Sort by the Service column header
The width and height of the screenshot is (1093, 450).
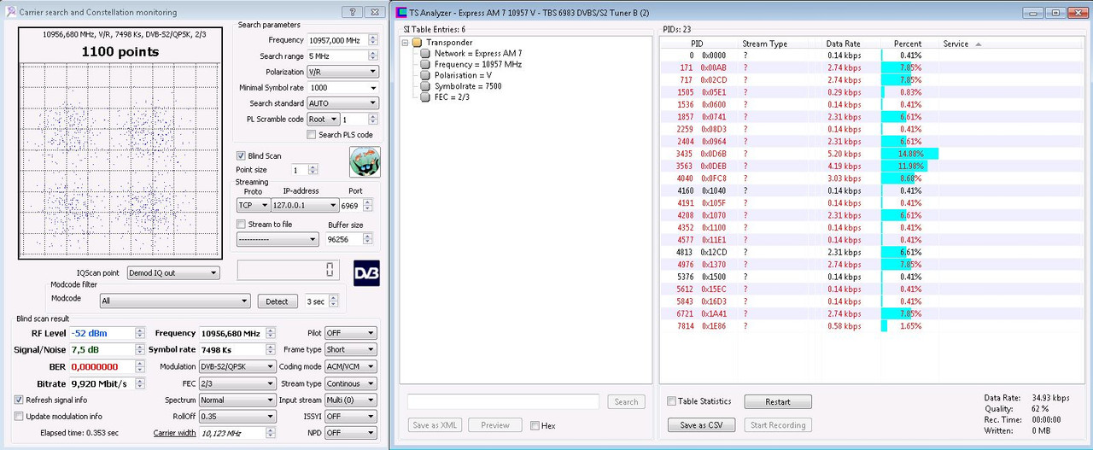(x=956, y=44)
